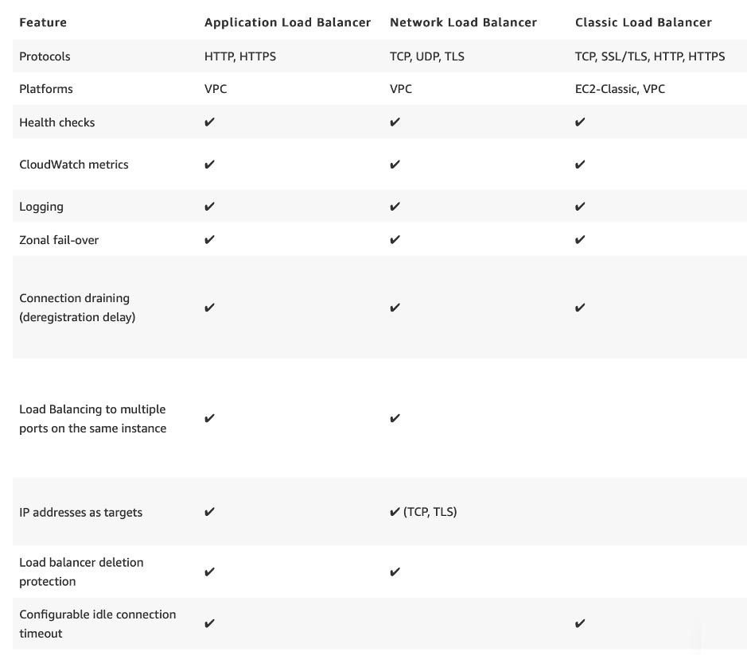This screenshot has width=747, height=655.
Task: Click Network Load Balancer Connection draining checkmark
Action: [x=395, y=308]
